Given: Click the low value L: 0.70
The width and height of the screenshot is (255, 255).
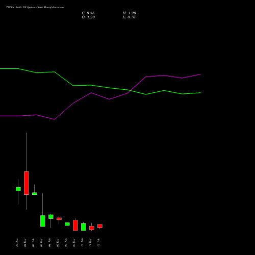Looking at the screenshot, I should pyautogui.click(x=129, y=17).
